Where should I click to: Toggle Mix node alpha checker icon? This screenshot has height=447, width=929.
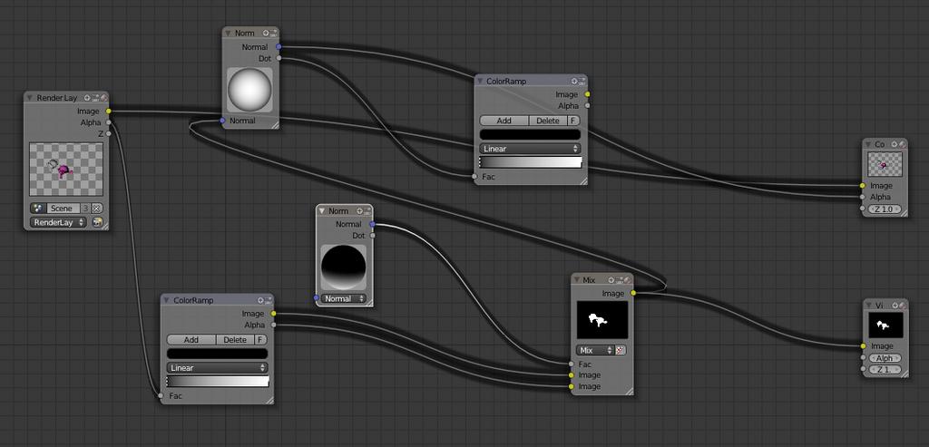pyautogui.click(x=621, y=351)
